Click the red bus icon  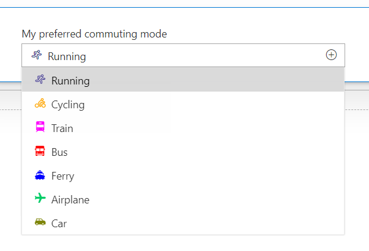(x=40, y=152)
